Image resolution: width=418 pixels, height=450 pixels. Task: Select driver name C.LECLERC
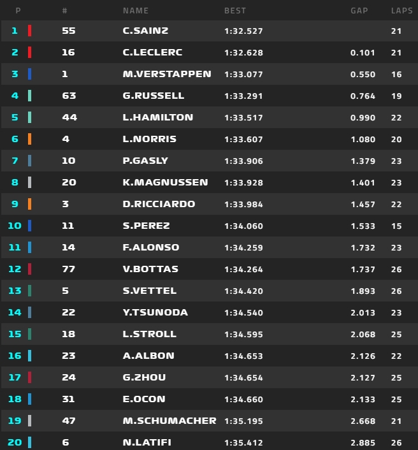[151, 52]
